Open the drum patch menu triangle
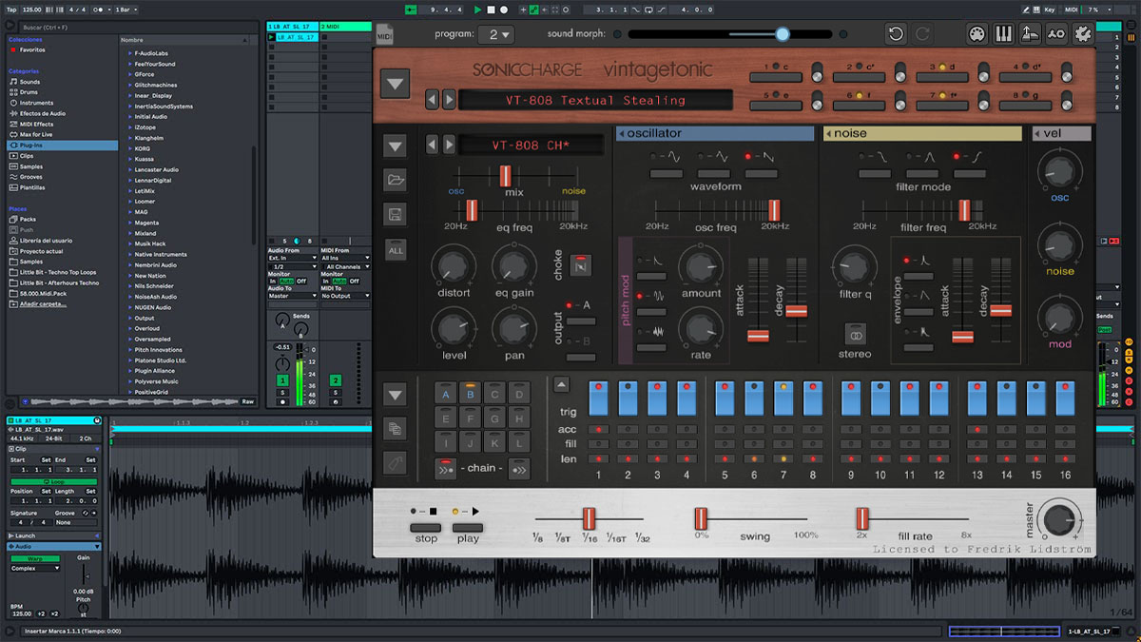Viewport: 1141px width, 642px height. click(396, 146)
